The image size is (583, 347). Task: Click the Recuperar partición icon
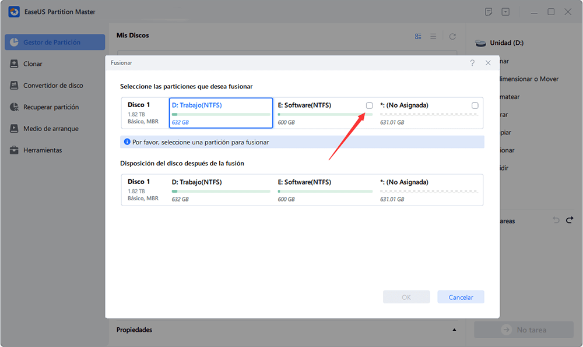point(14,107)
